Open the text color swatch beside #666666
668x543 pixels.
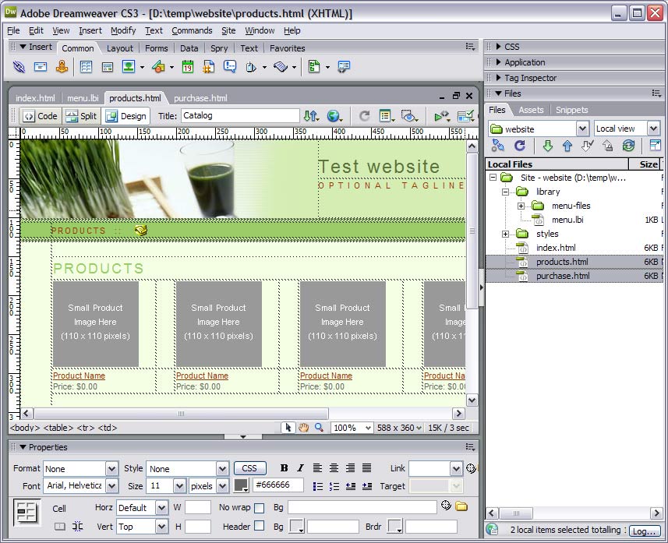(x=241, y=486)
